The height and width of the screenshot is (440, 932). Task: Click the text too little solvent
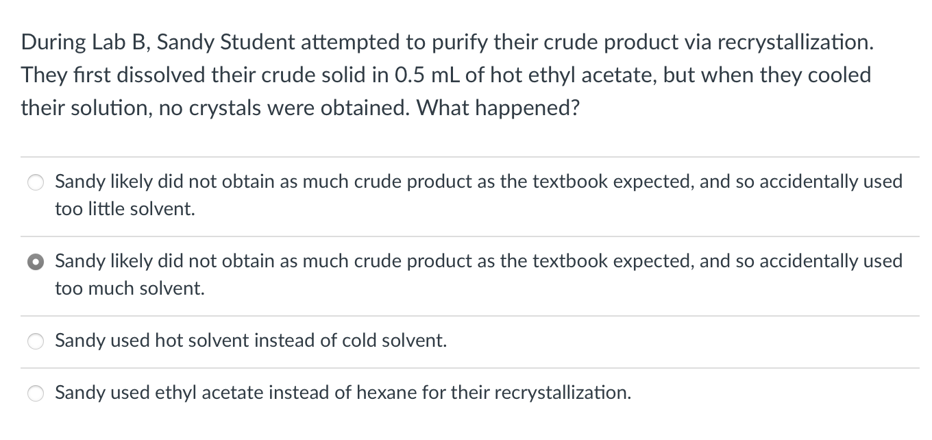(125, 209)
